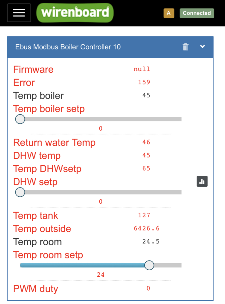Screen dimensions: 225x304
Task: Click the Error value 159
Action: point(144,82)
